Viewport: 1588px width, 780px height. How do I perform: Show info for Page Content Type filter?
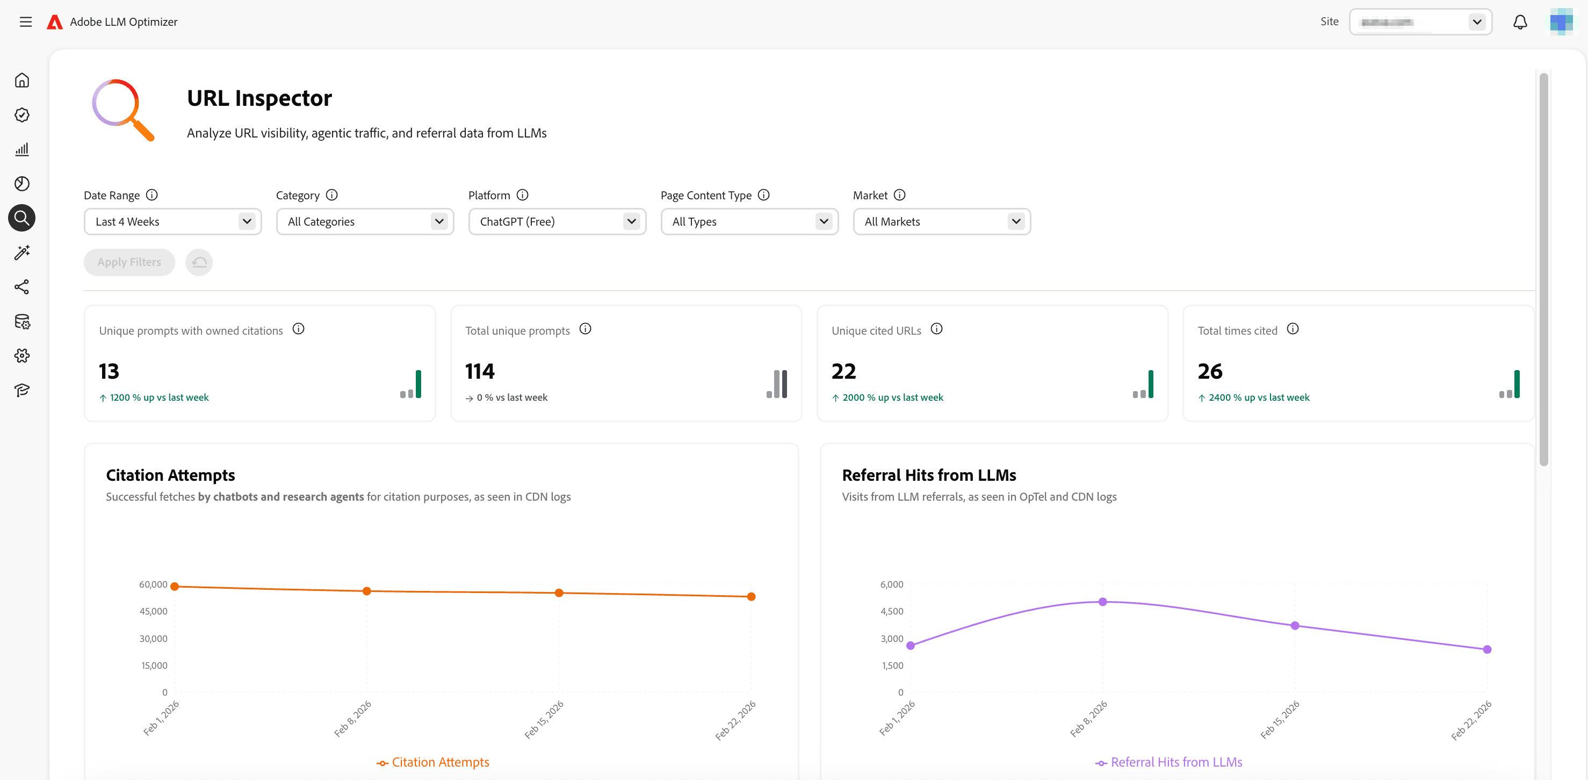(763, 196)
